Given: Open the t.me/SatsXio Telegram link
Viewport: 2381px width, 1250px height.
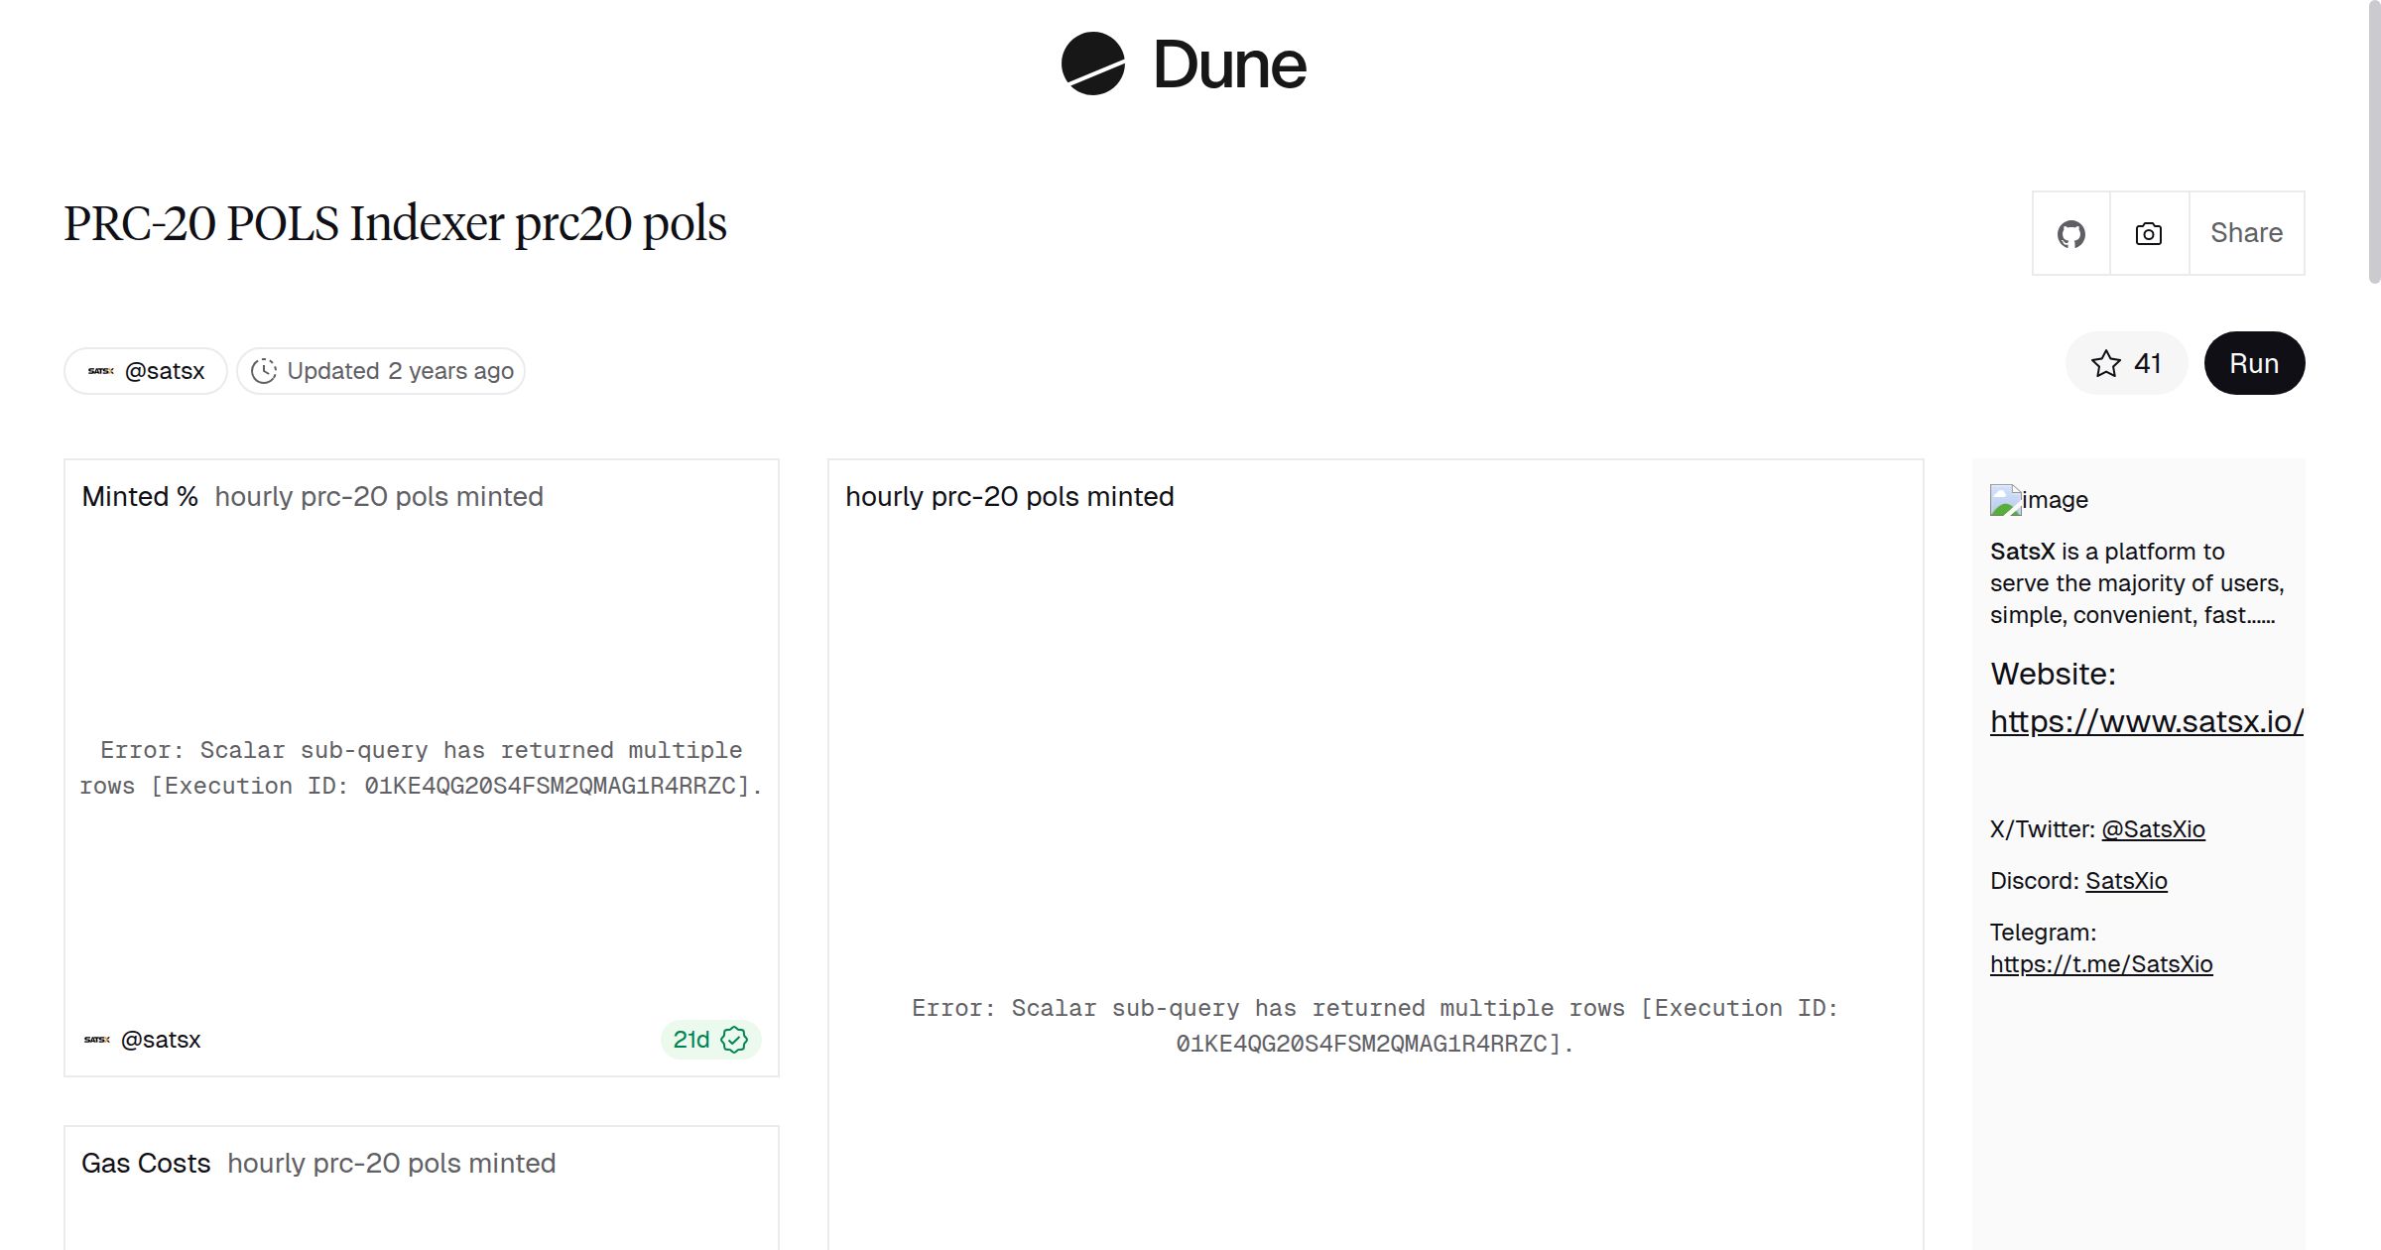Looking at the screenshot, I should tap(2101, 964).
